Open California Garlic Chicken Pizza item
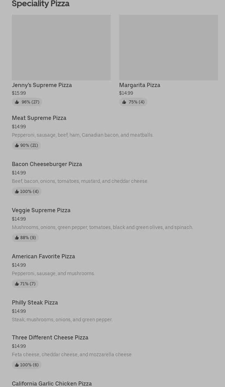The width and height of the screenshot is (225, 387). coord(52,384)
